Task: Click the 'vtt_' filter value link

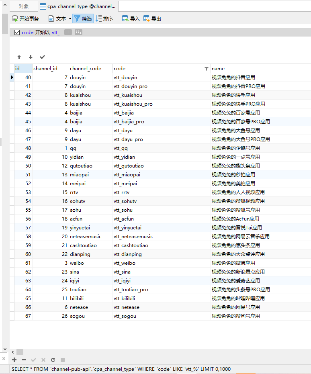Action: [55, 33]
